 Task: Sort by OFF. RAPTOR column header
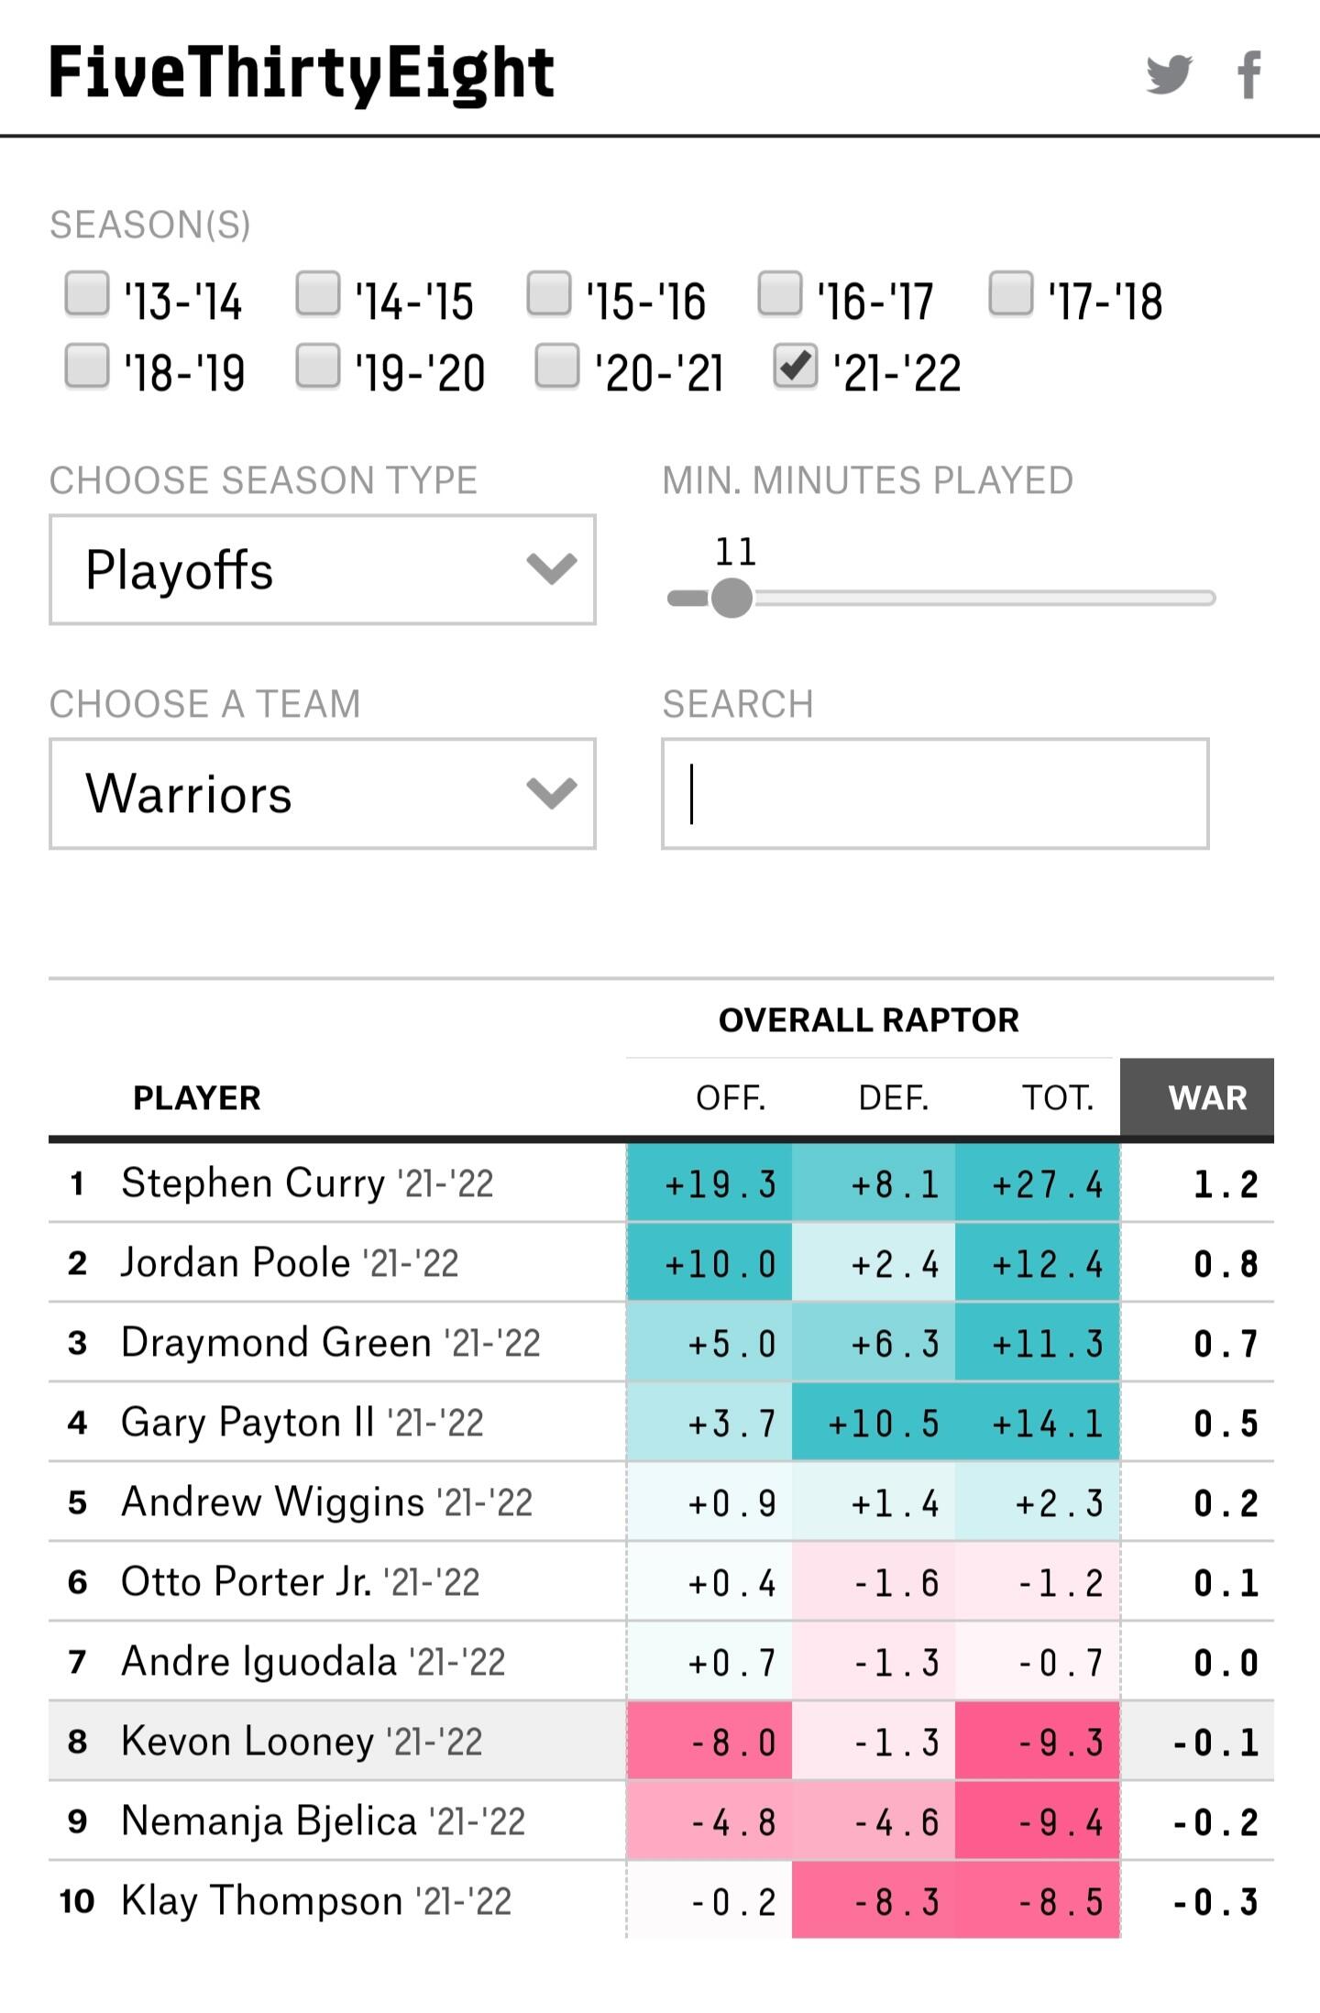point(731,1097)
